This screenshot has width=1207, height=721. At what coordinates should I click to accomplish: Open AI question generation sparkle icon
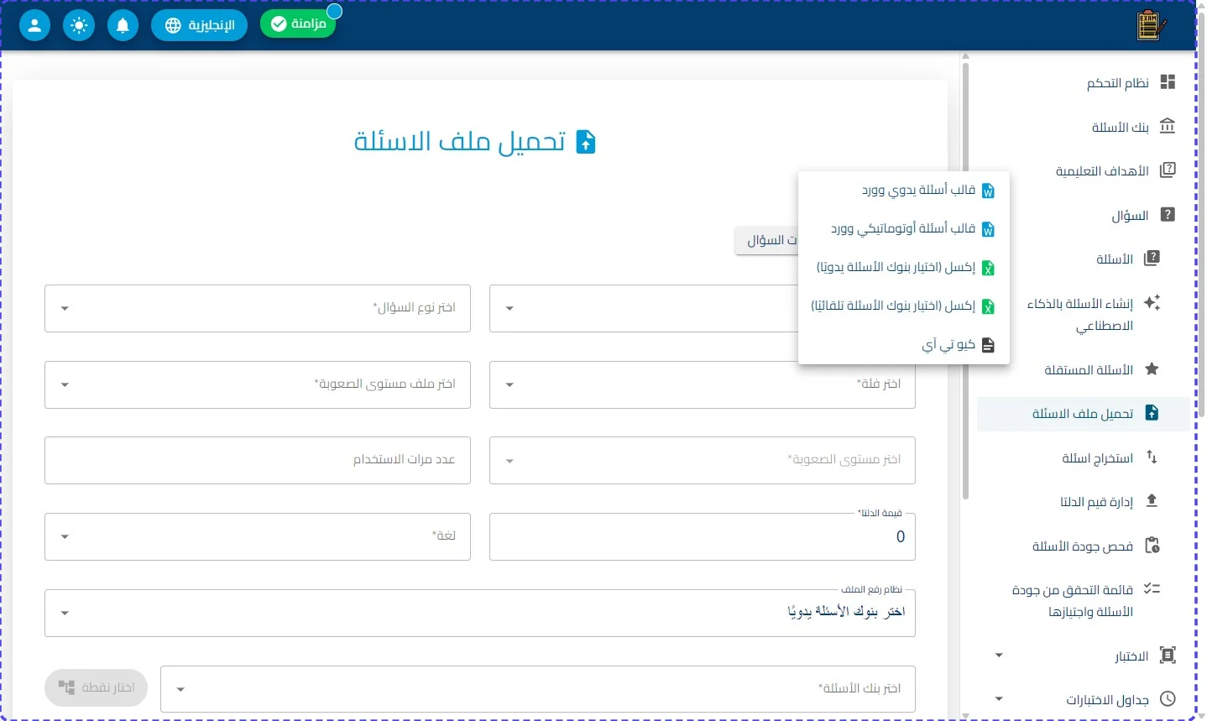pyautogui.click(x=1152, y=302)
